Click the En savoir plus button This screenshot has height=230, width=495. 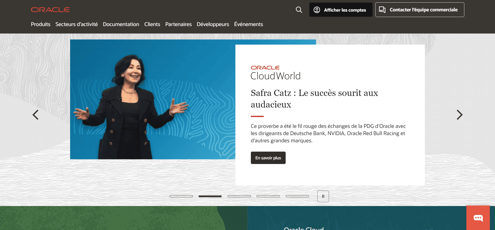268,158
